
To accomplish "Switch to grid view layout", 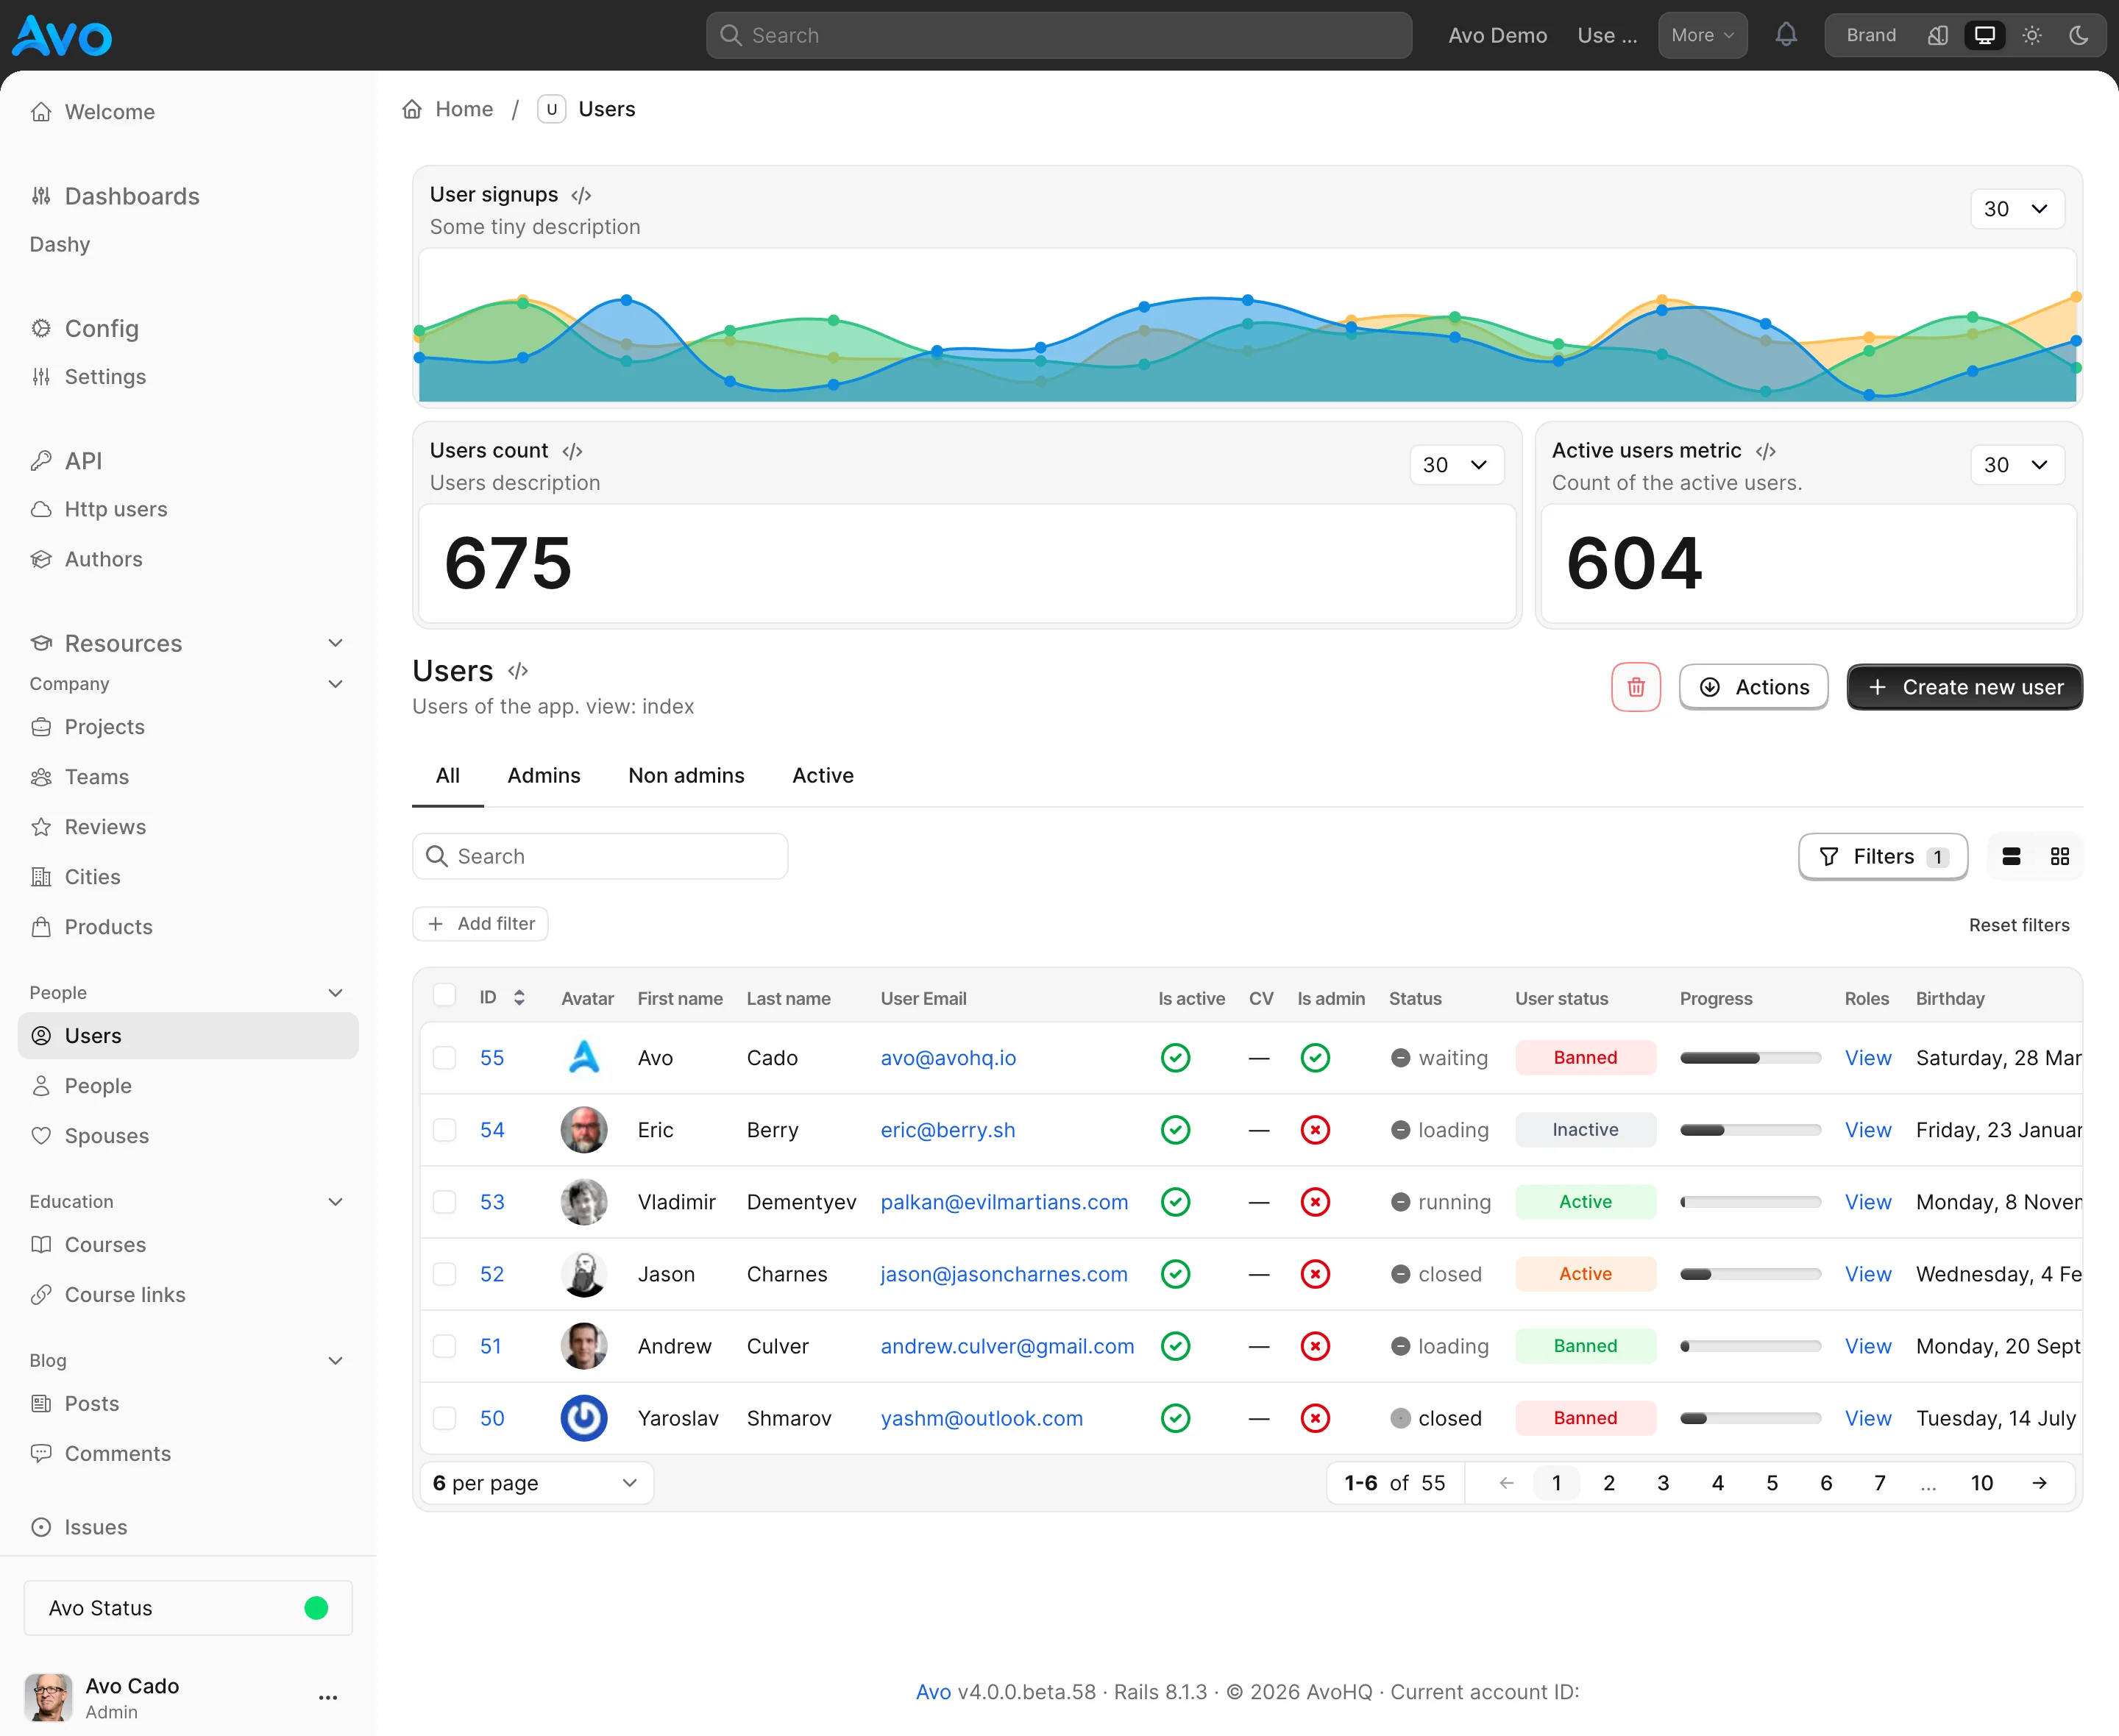I will (2060, 856).
